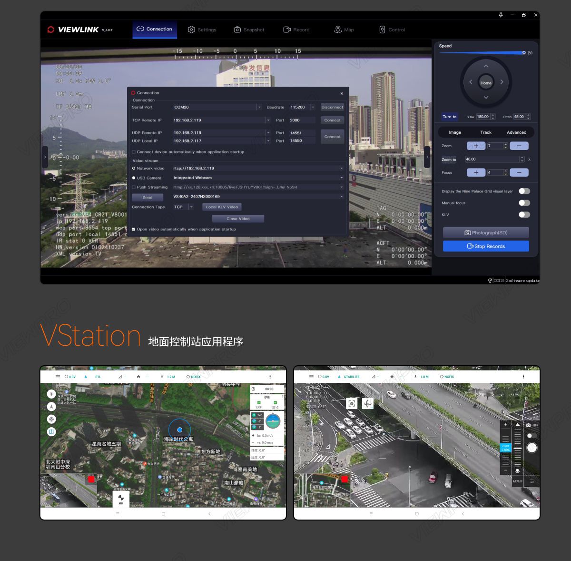Open the Serial Port COM26 dropdown
The width and height of the screenshot is (571, 561).
(x=259, y=107)
